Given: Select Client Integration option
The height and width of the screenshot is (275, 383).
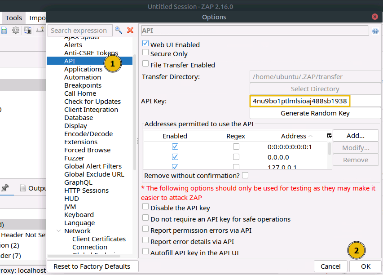Looking at the screenshot, I should [x=91, y=110].
